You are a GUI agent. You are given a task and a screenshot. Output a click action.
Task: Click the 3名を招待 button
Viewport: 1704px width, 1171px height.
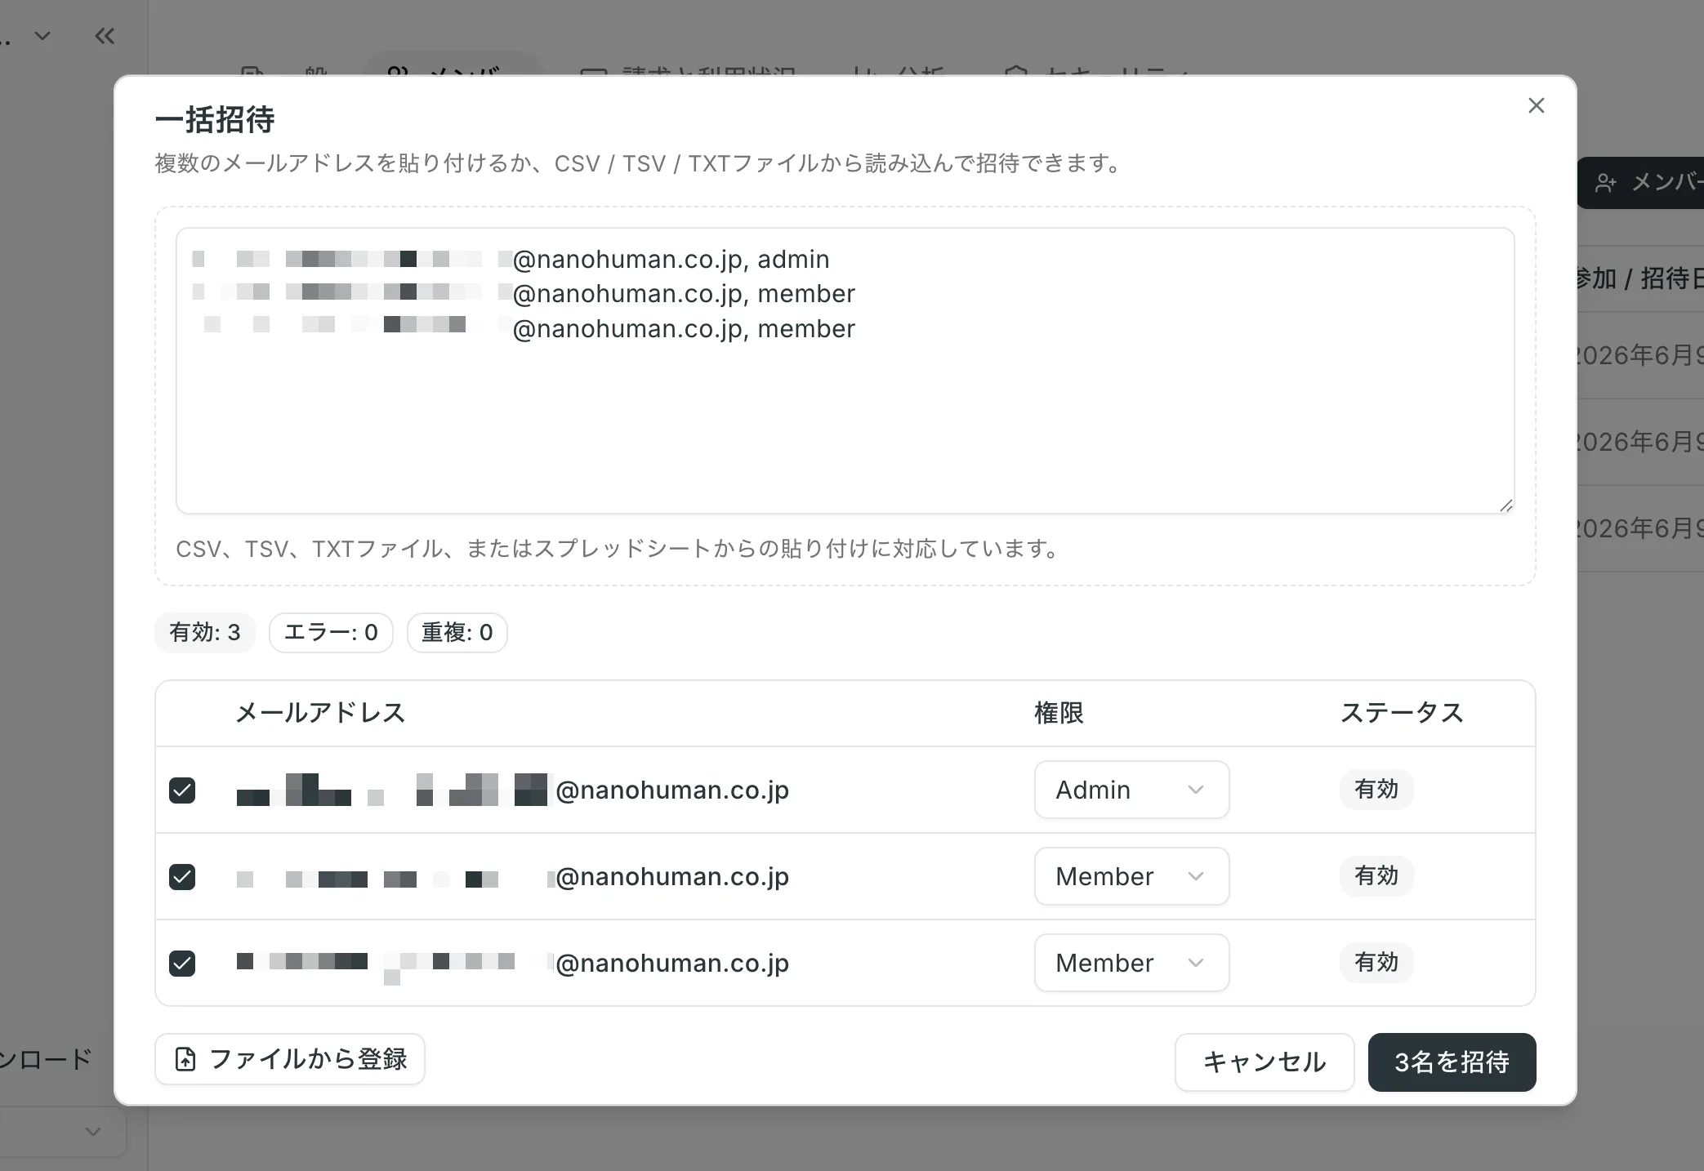(1452, 1062)
